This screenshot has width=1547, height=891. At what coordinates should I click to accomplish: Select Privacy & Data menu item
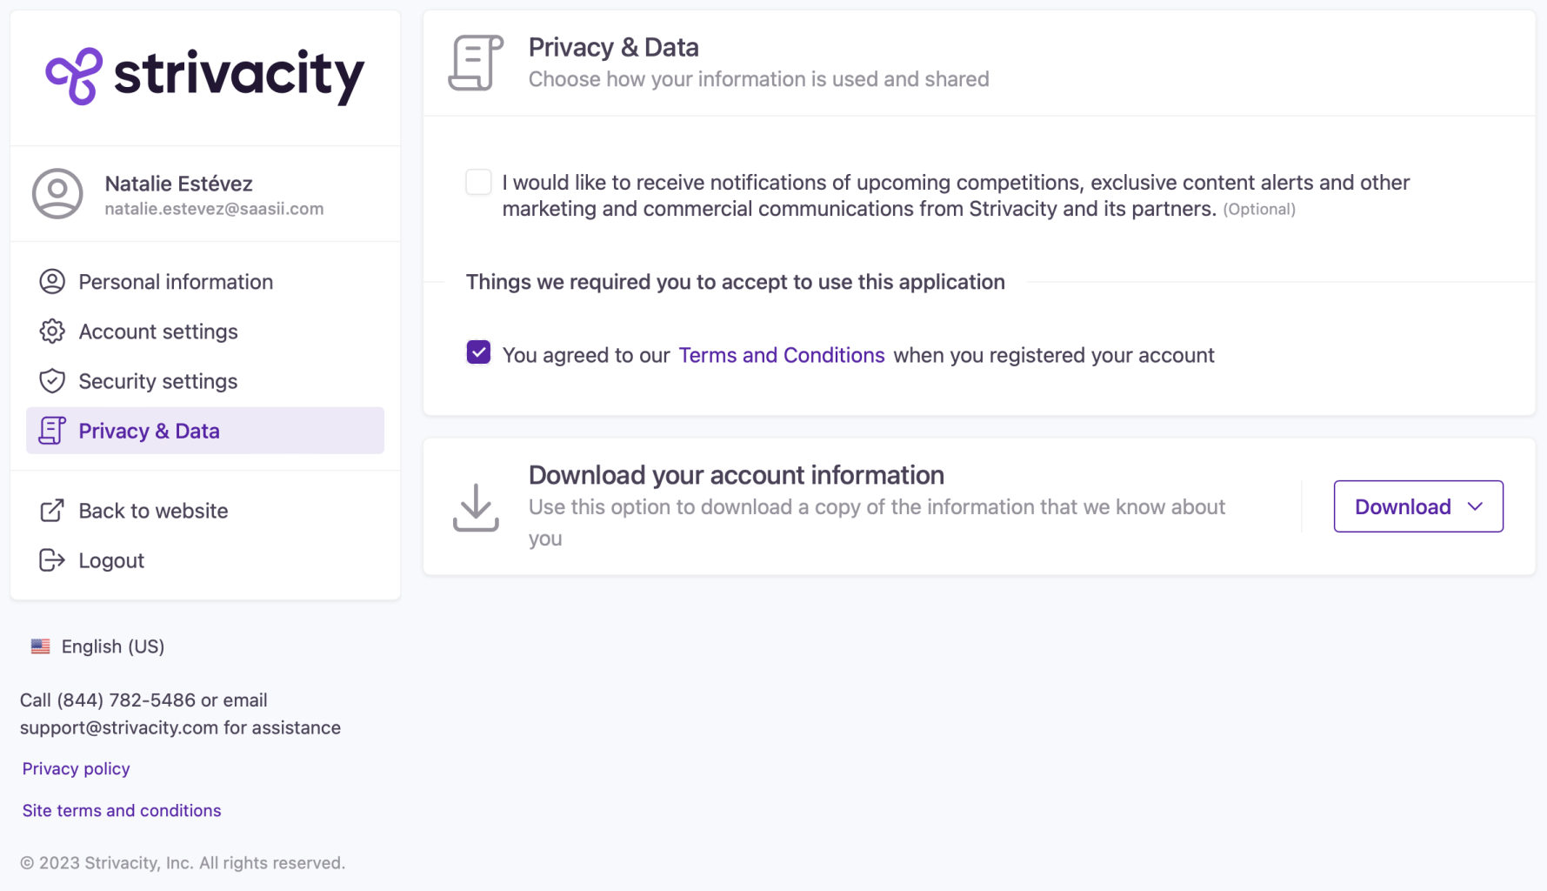point(149,431)
